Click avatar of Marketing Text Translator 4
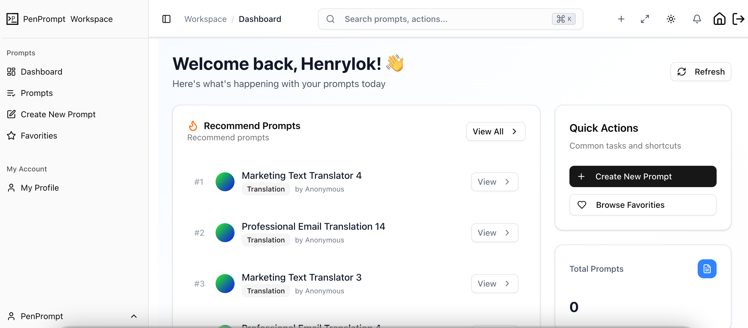Screen dimensions: 748x328 pos(225,182)
